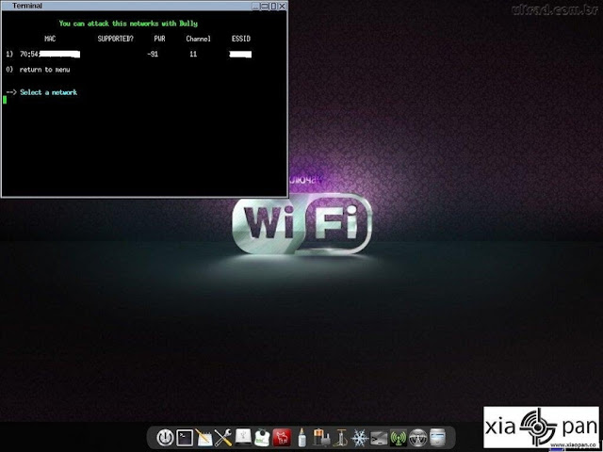This screenshot has width=603, height=452.
Task: Click the air pump icon in the dock
Action: click(x=340, y=437)
